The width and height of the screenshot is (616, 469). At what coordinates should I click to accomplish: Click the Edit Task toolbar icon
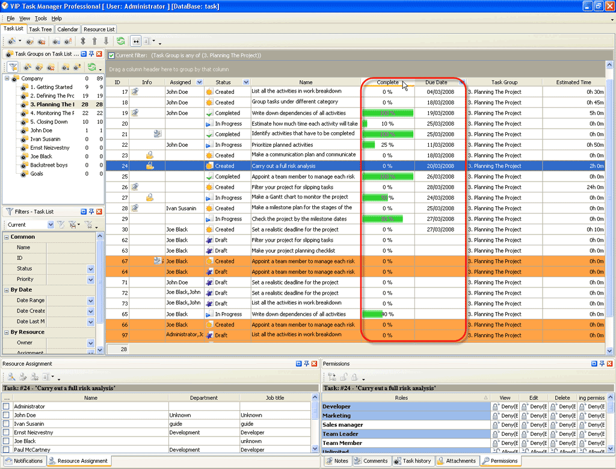pos(30,41)
